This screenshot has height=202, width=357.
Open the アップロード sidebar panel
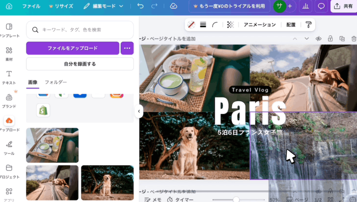click(x=9, y=124)
